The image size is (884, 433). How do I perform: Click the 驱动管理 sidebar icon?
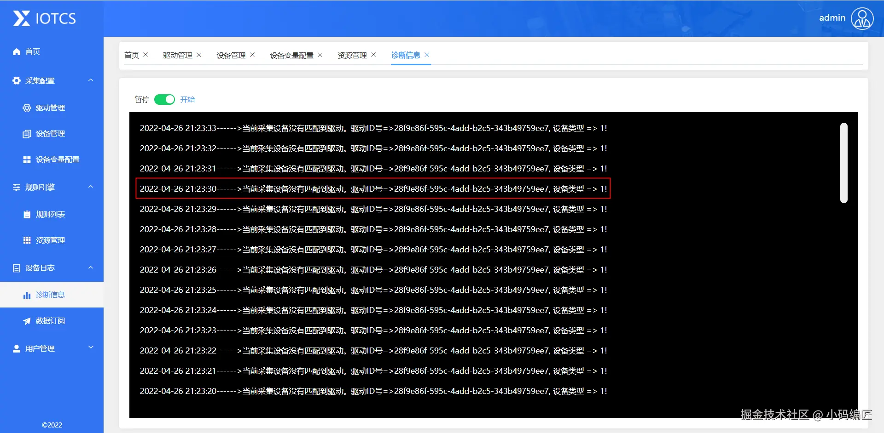click(27, 108)
